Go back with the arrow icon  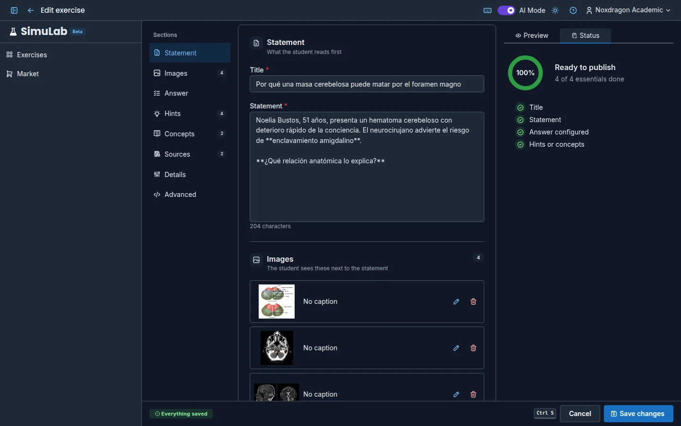[31, 10]
